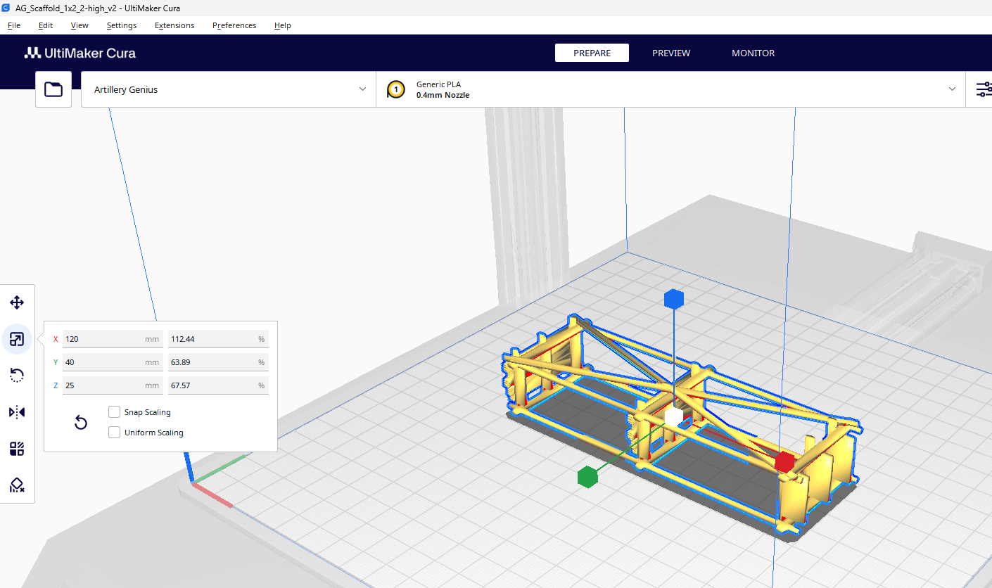The image size is (992, 588).
Task: Open the Edit menu
Action: click(x=46, y=25)
